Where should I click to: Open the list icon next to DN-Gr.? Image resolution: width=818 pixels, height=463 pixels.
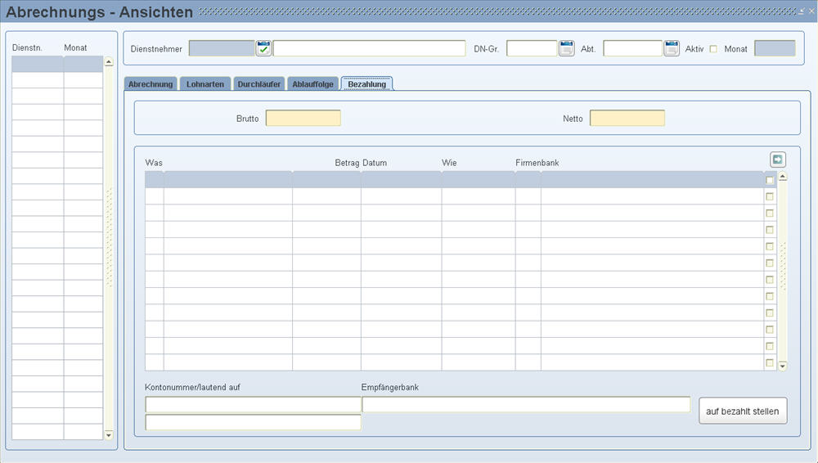(x=567, y=48)
